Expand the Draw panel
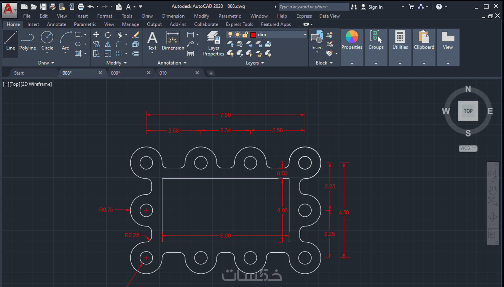Screen dimensions: 504x287 tap(46, 63)
